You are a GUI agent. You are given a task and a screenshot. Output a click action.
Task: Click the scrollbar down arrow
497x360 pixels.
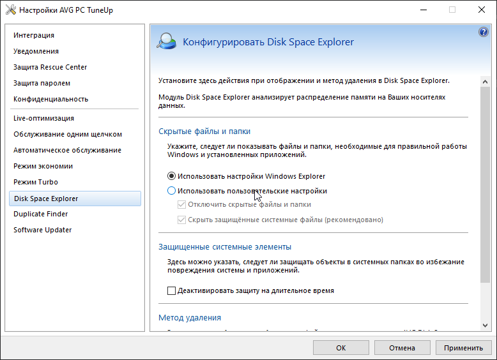[485, 325]
